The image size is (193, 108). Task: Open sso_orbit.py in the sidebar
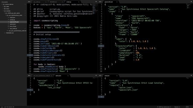click(x=13, y=28)
